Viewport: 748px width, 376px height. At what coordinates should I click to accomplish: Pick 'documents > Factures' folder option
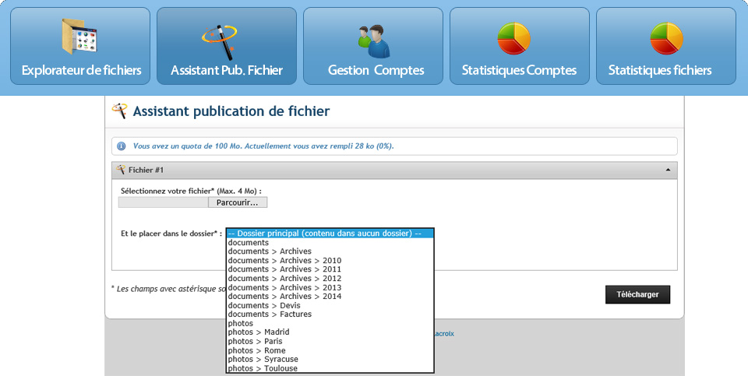(x=269, y=315)
